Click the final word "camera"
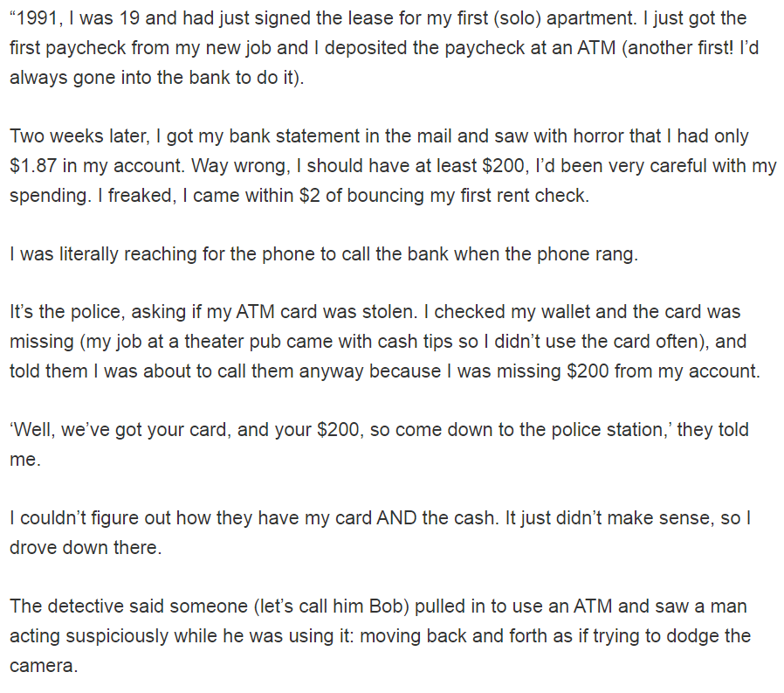This screenshot has height=693, width=784. (x=42, y=666)
